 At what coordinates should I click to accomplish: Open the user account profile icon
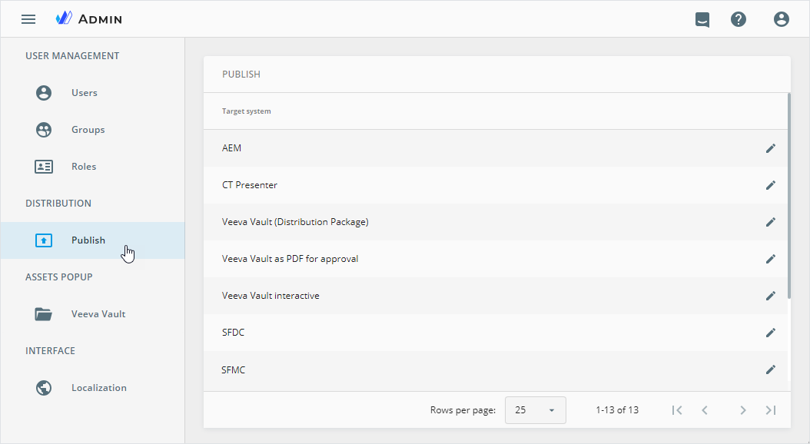click(782, 19)
